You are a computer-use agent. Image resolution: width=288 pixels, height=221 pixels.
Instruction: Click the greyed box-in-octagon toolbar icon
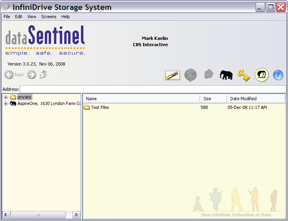(x=190, y=75)
